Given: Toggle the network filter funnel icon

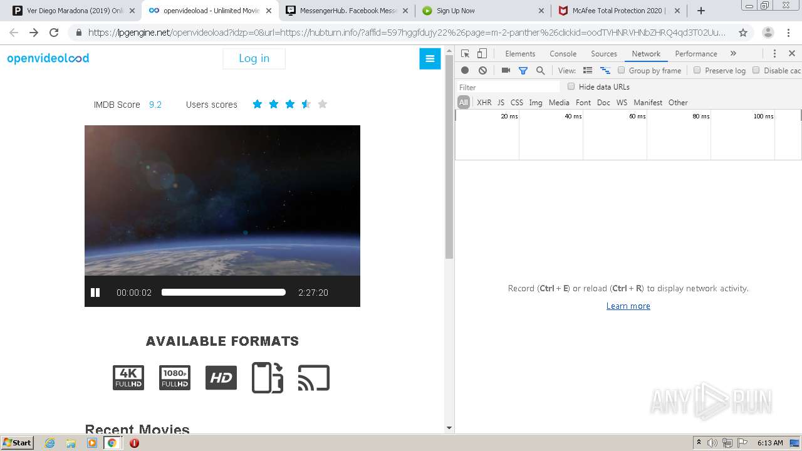Looking at the screenshot, I should click(x=523, y=71).
